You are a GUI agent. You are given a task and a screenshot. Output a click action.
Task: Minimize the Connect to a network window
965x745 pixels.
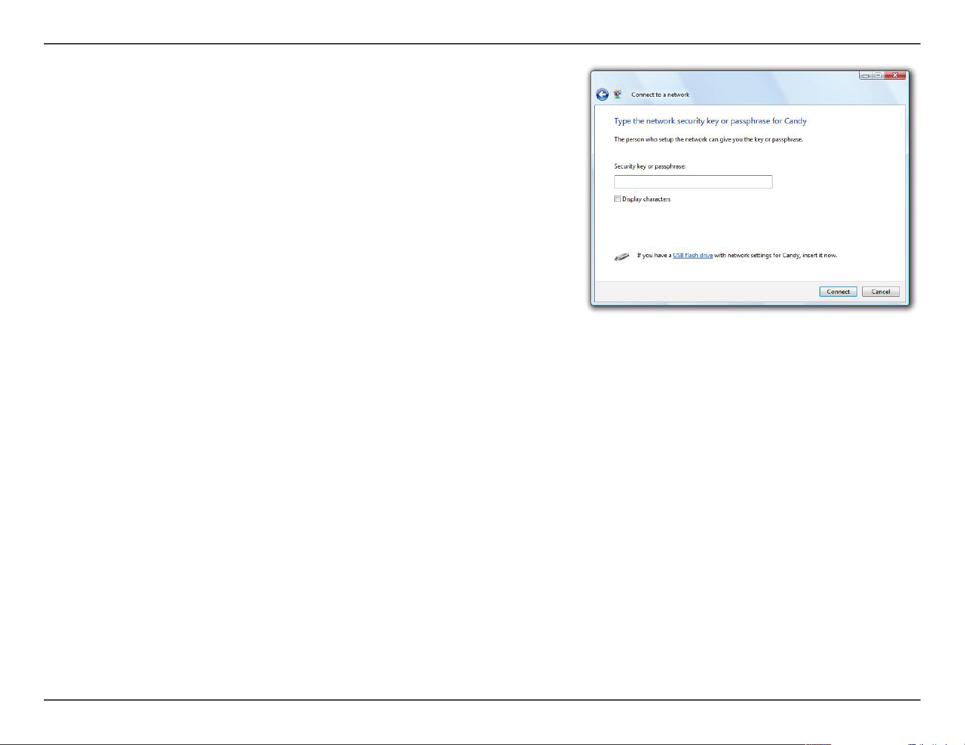[x=866, y=75]
